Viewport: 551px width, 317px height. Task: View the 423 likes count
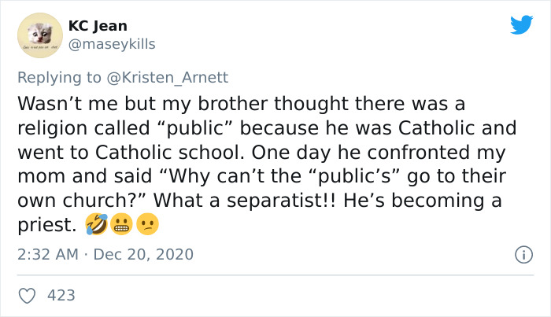click(61, 295)
